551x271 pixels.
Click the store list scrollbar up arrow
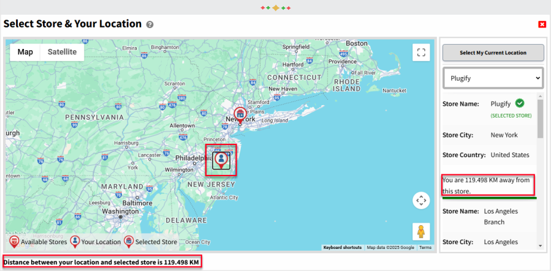pos(540,97)
